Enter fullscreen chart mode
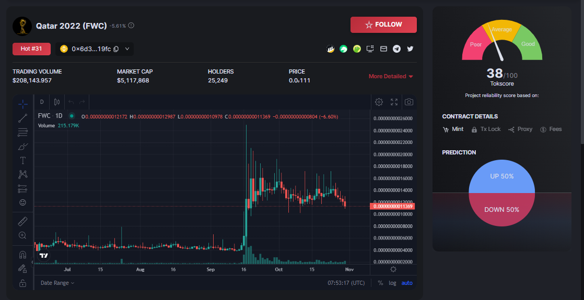Screen dimensions: 584x300 [394, 102]
